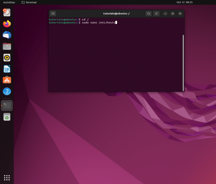The image size is (216, 184).
Task: Launch Rhythmbox from the dock
Action: coord(7,58)
